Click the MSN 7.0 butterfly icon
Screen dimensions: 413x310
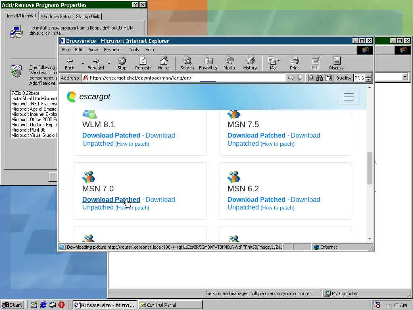(x=88, y=177)
